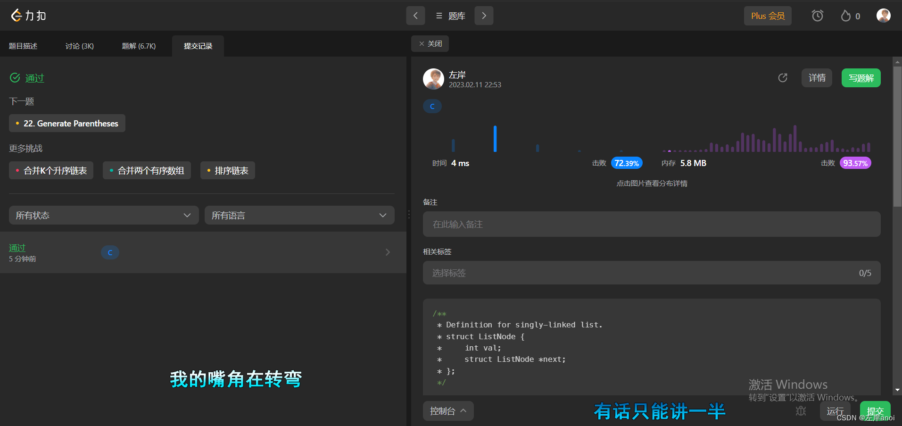
Task: Expand the 所有状态 status filter dropdown
Action: pyautogui.click(x=103, y=215)
